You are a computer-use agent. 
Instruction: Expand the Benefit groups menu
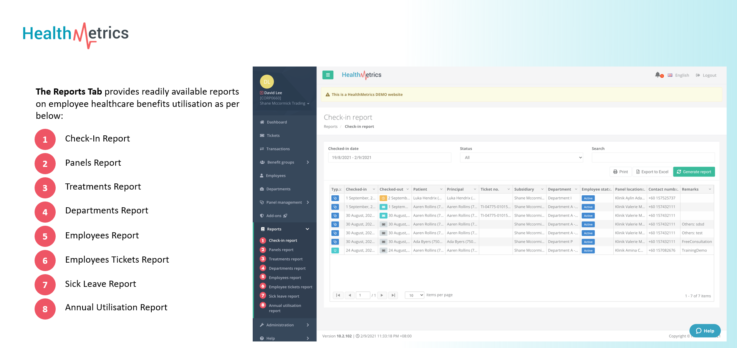284,162
